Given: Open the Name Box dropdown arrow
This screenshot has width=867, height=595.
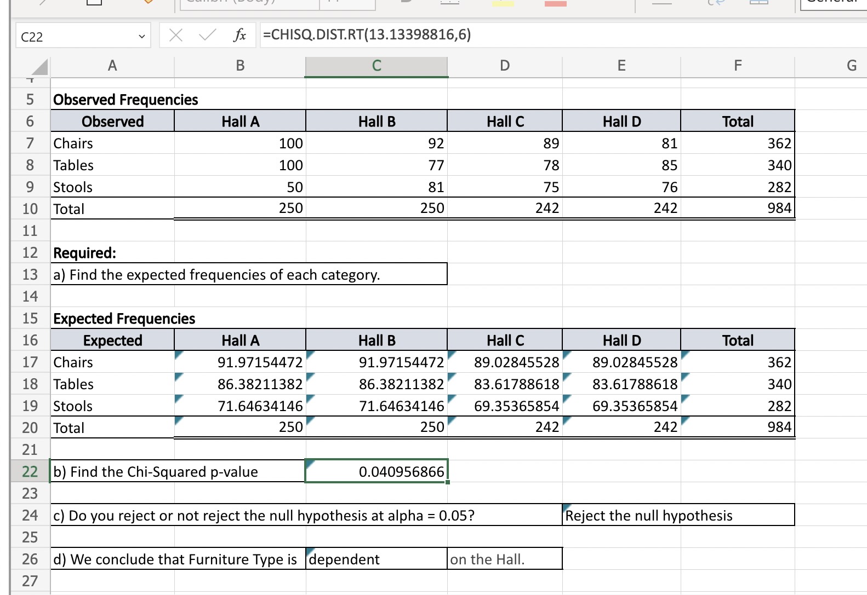Looking at the screenshot, I should [x=142, y=37].
